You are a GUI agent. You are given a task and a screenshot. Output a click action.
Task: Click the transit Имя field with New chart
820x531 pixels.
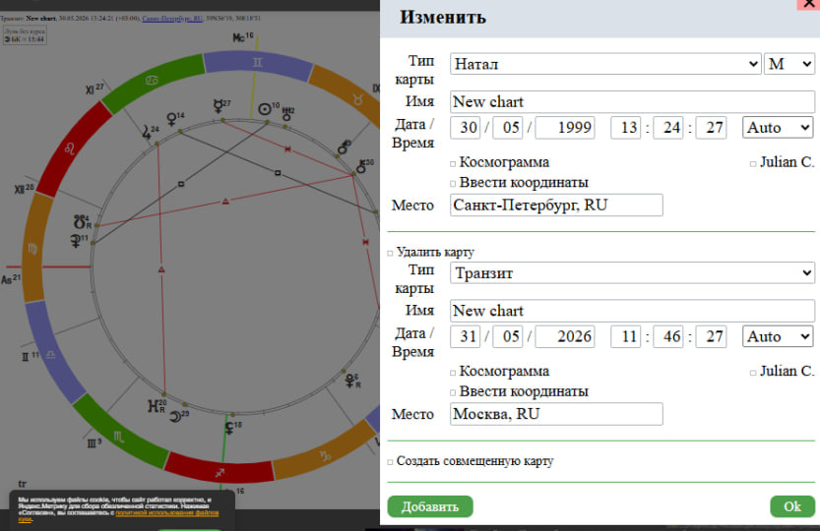pyautogui.click(x=632, y=311)
